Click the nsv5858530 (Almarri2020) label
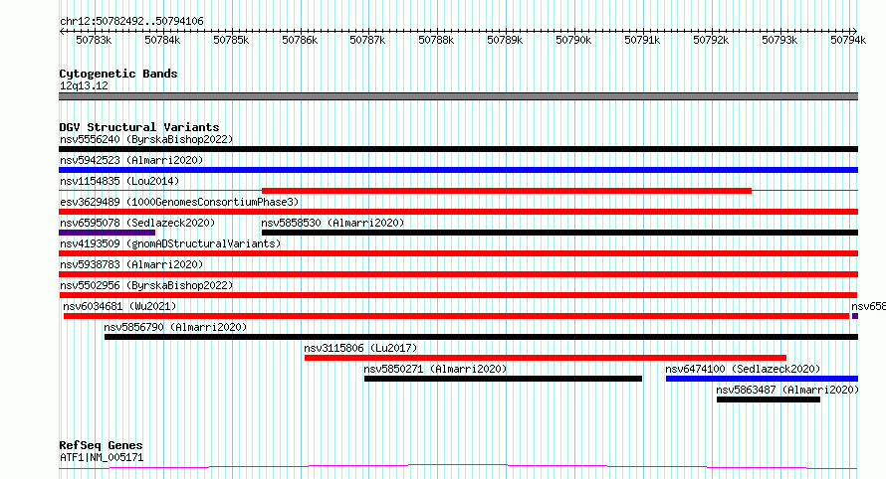This screenshot has height=479, width=886. (x=332, y=223)
